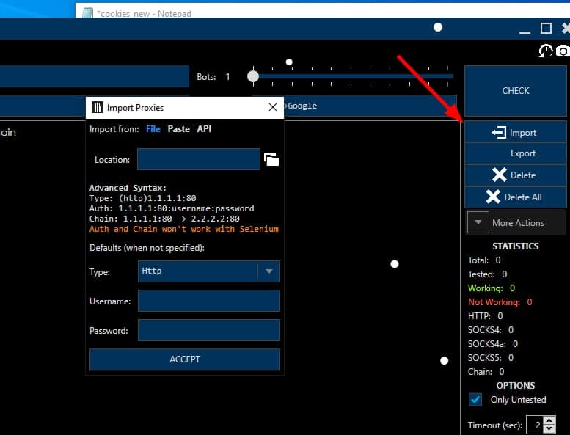The image size is (570, 435).
Task: Click the Import proxies button
Action: (x=515, y=132)
